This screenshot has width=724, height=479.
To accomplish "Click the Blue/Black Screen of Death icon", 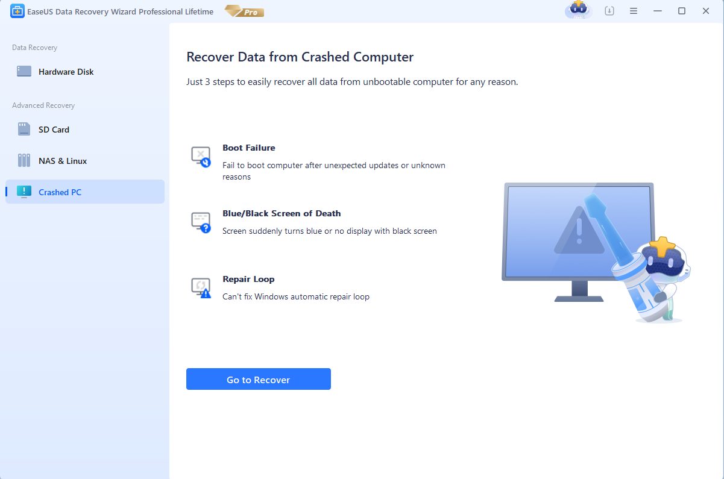I will tap(201, 222).
